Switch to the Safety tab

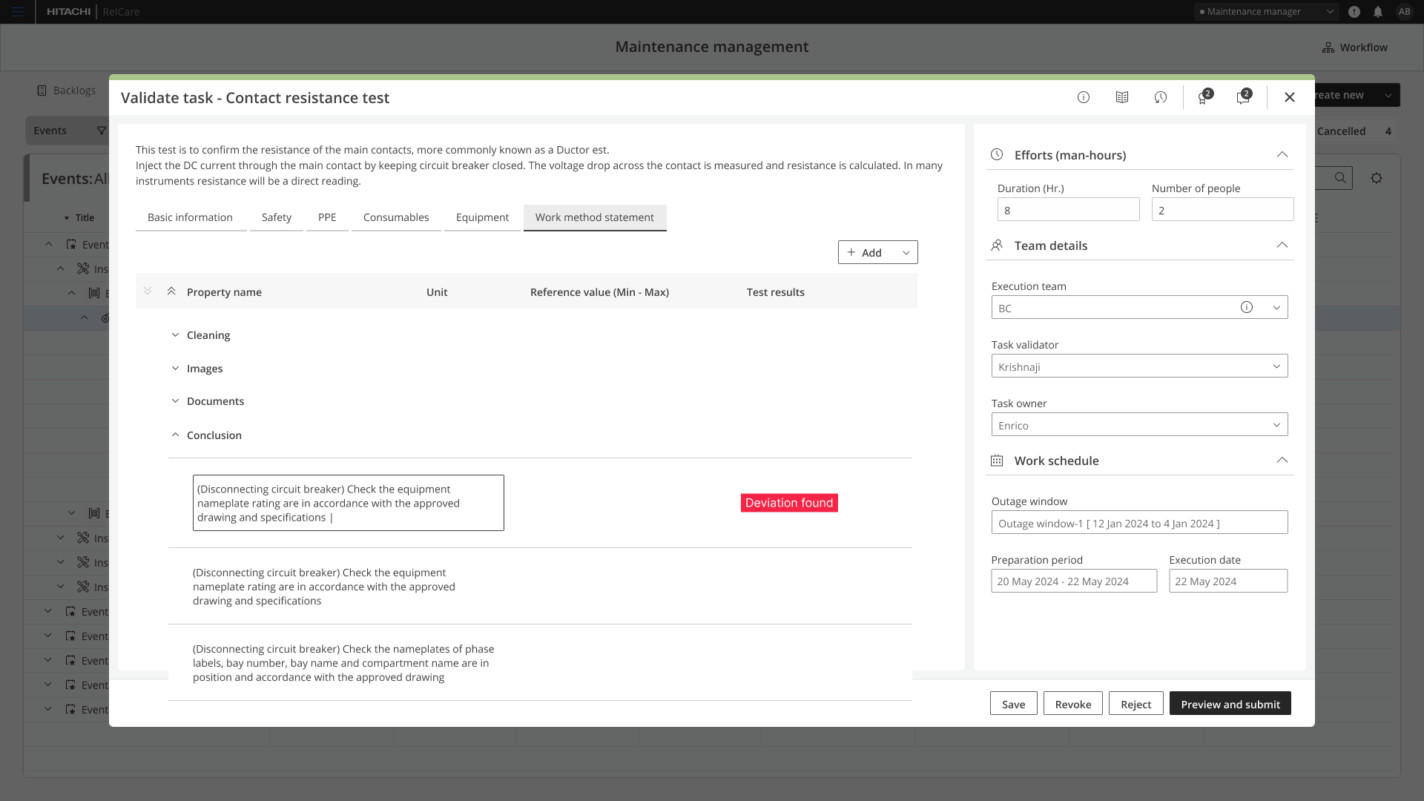[x=276, y=217]
